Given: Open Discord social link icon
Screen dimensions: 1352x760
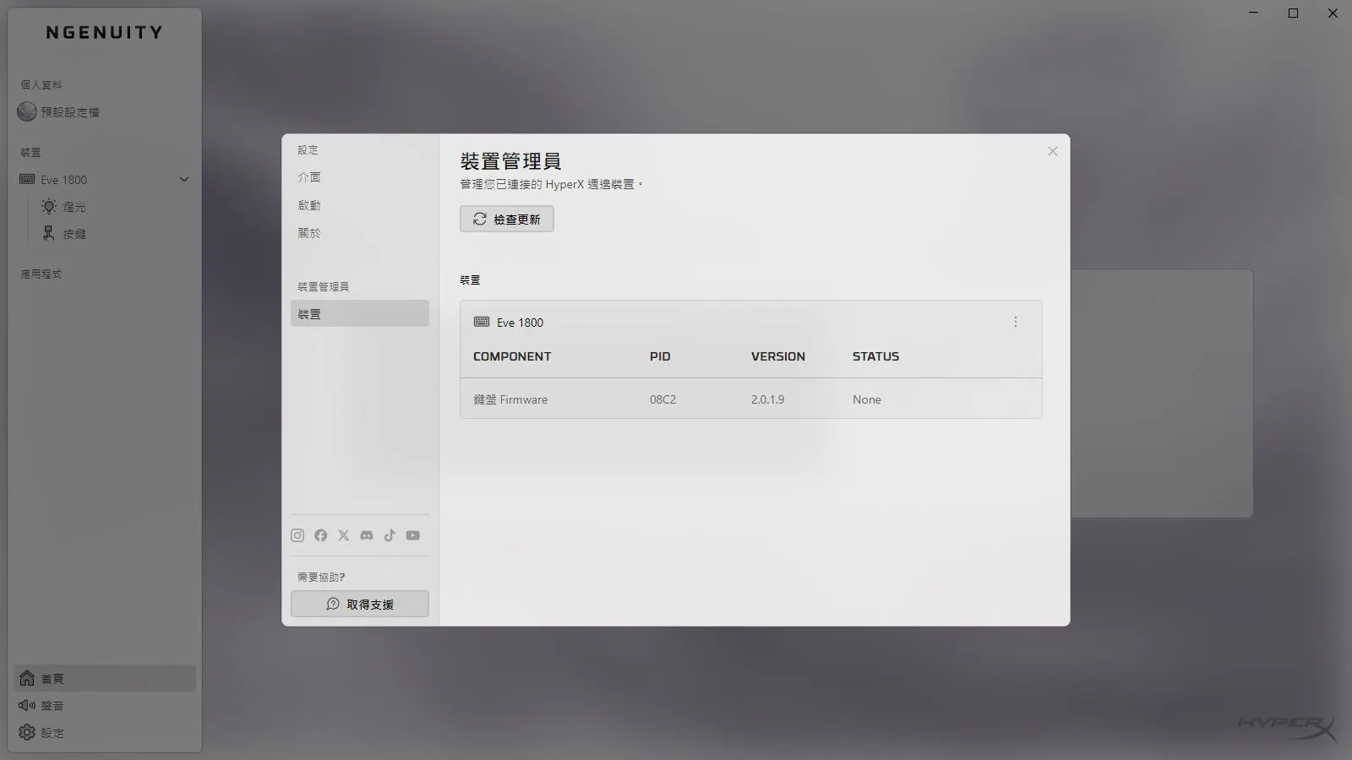Looking at the screenshot, I should [x=367, y=535].
